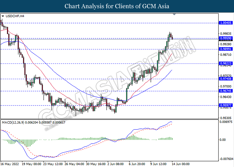234x167 pixels.
Task: Click the 16 May 2022 date label
Action: (x=10, y=164)
